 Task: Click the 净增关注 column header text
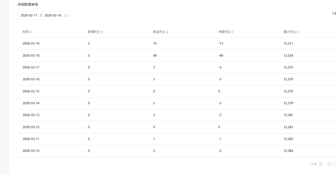pos(224,32)
